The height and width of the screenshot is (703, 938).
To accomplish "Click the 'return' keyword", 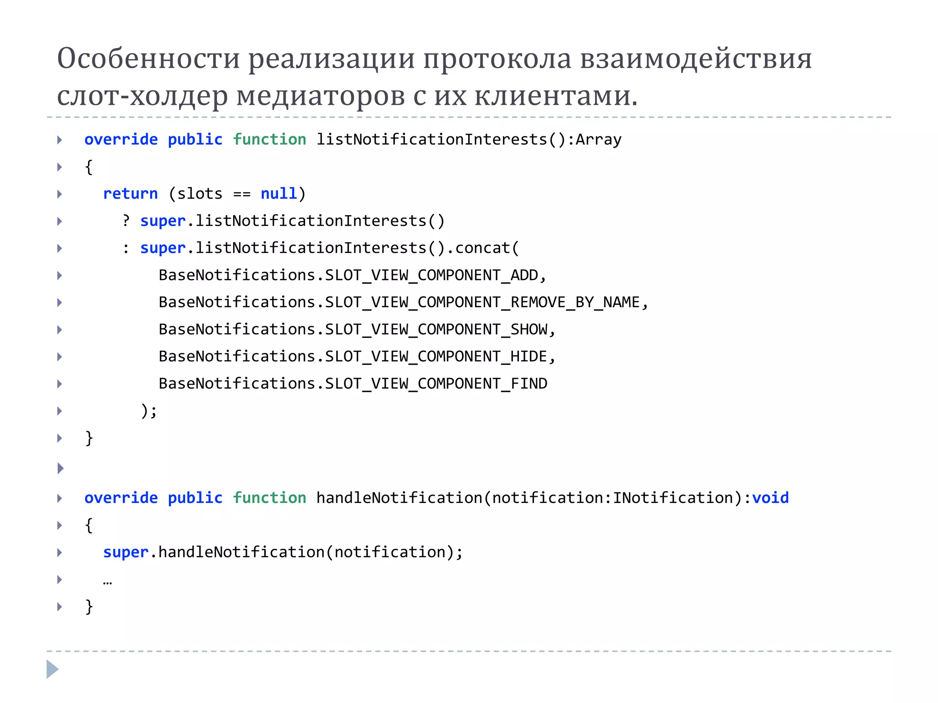I will pyautogui.click(x=131, y=194).
